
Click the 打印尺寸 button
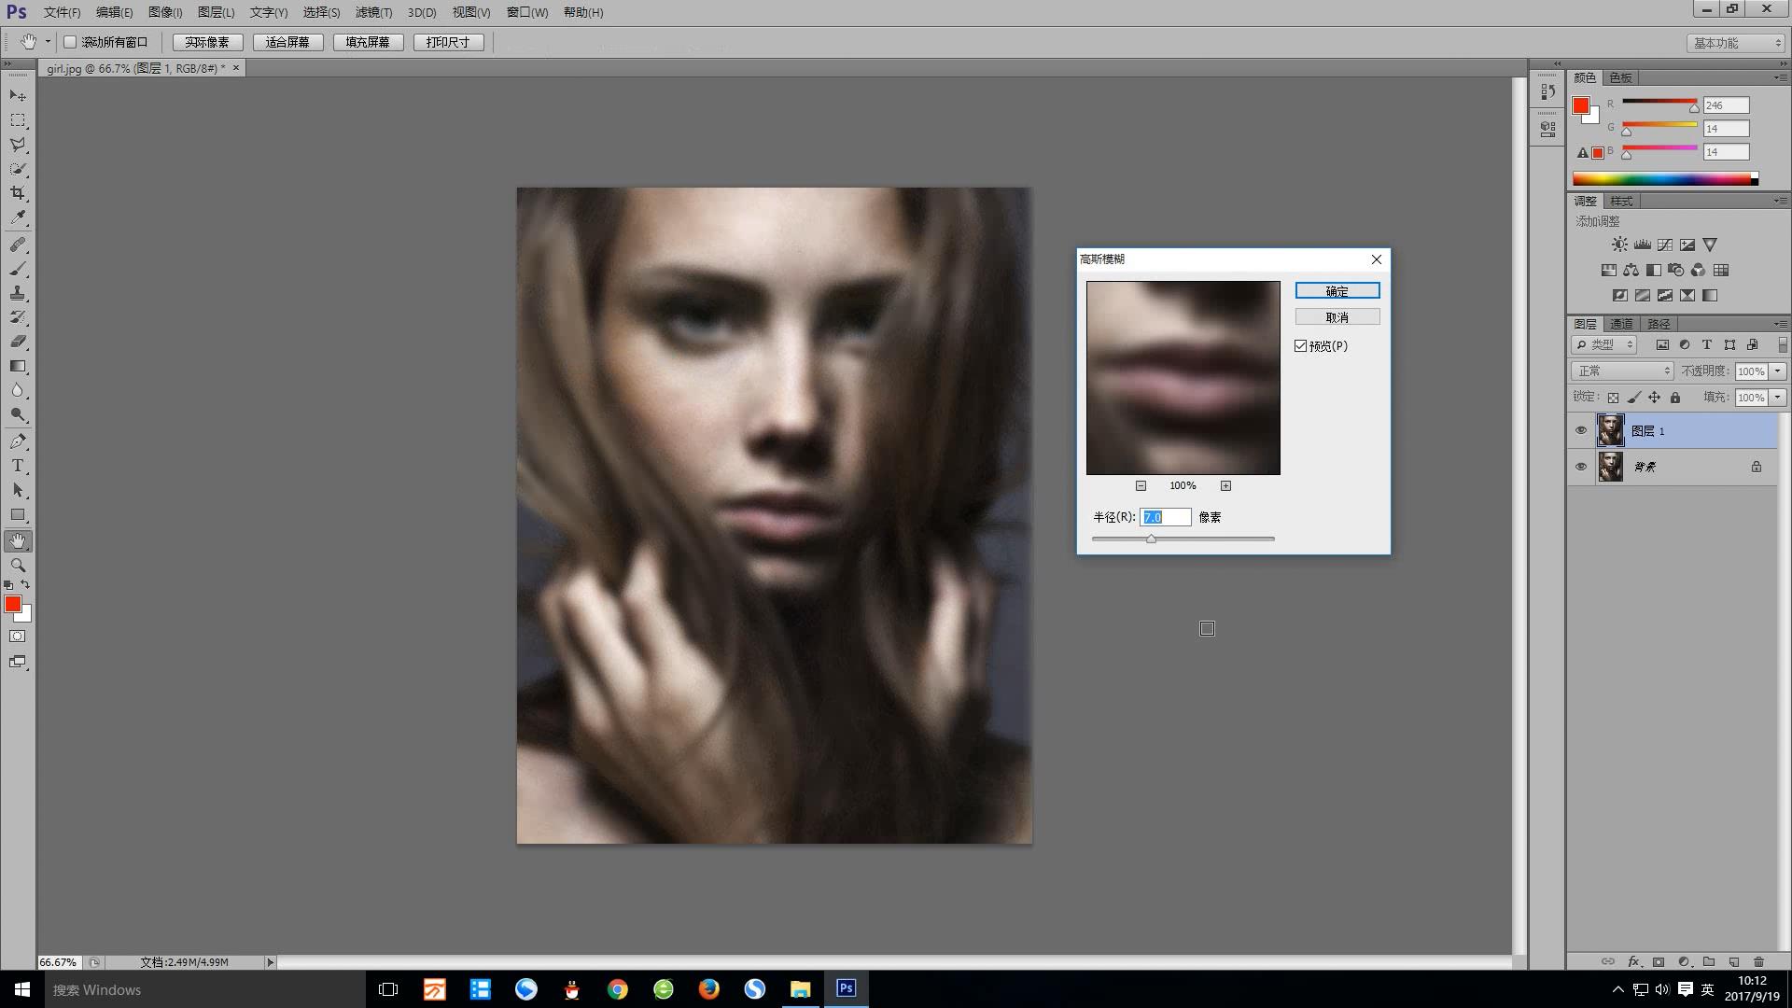click(x=448, y=42)
